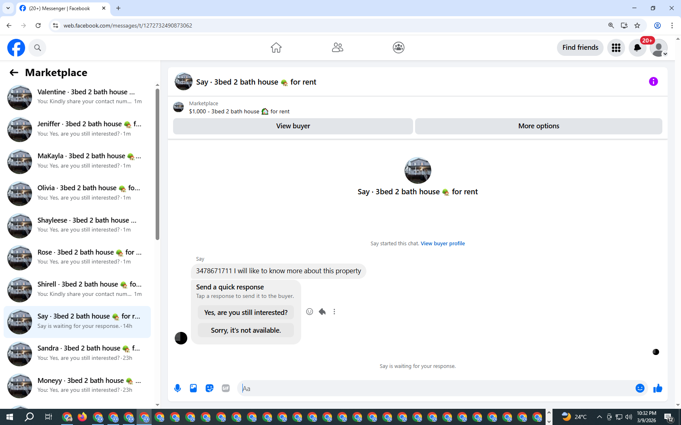Open the tab search dropdown arrow

(8, 8)
